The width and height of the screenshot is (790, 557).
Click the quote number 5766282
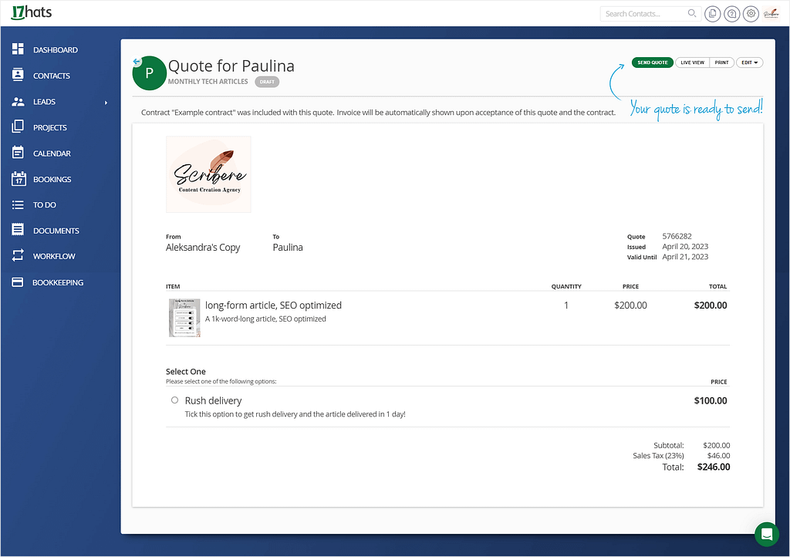(x=677, y=236)
